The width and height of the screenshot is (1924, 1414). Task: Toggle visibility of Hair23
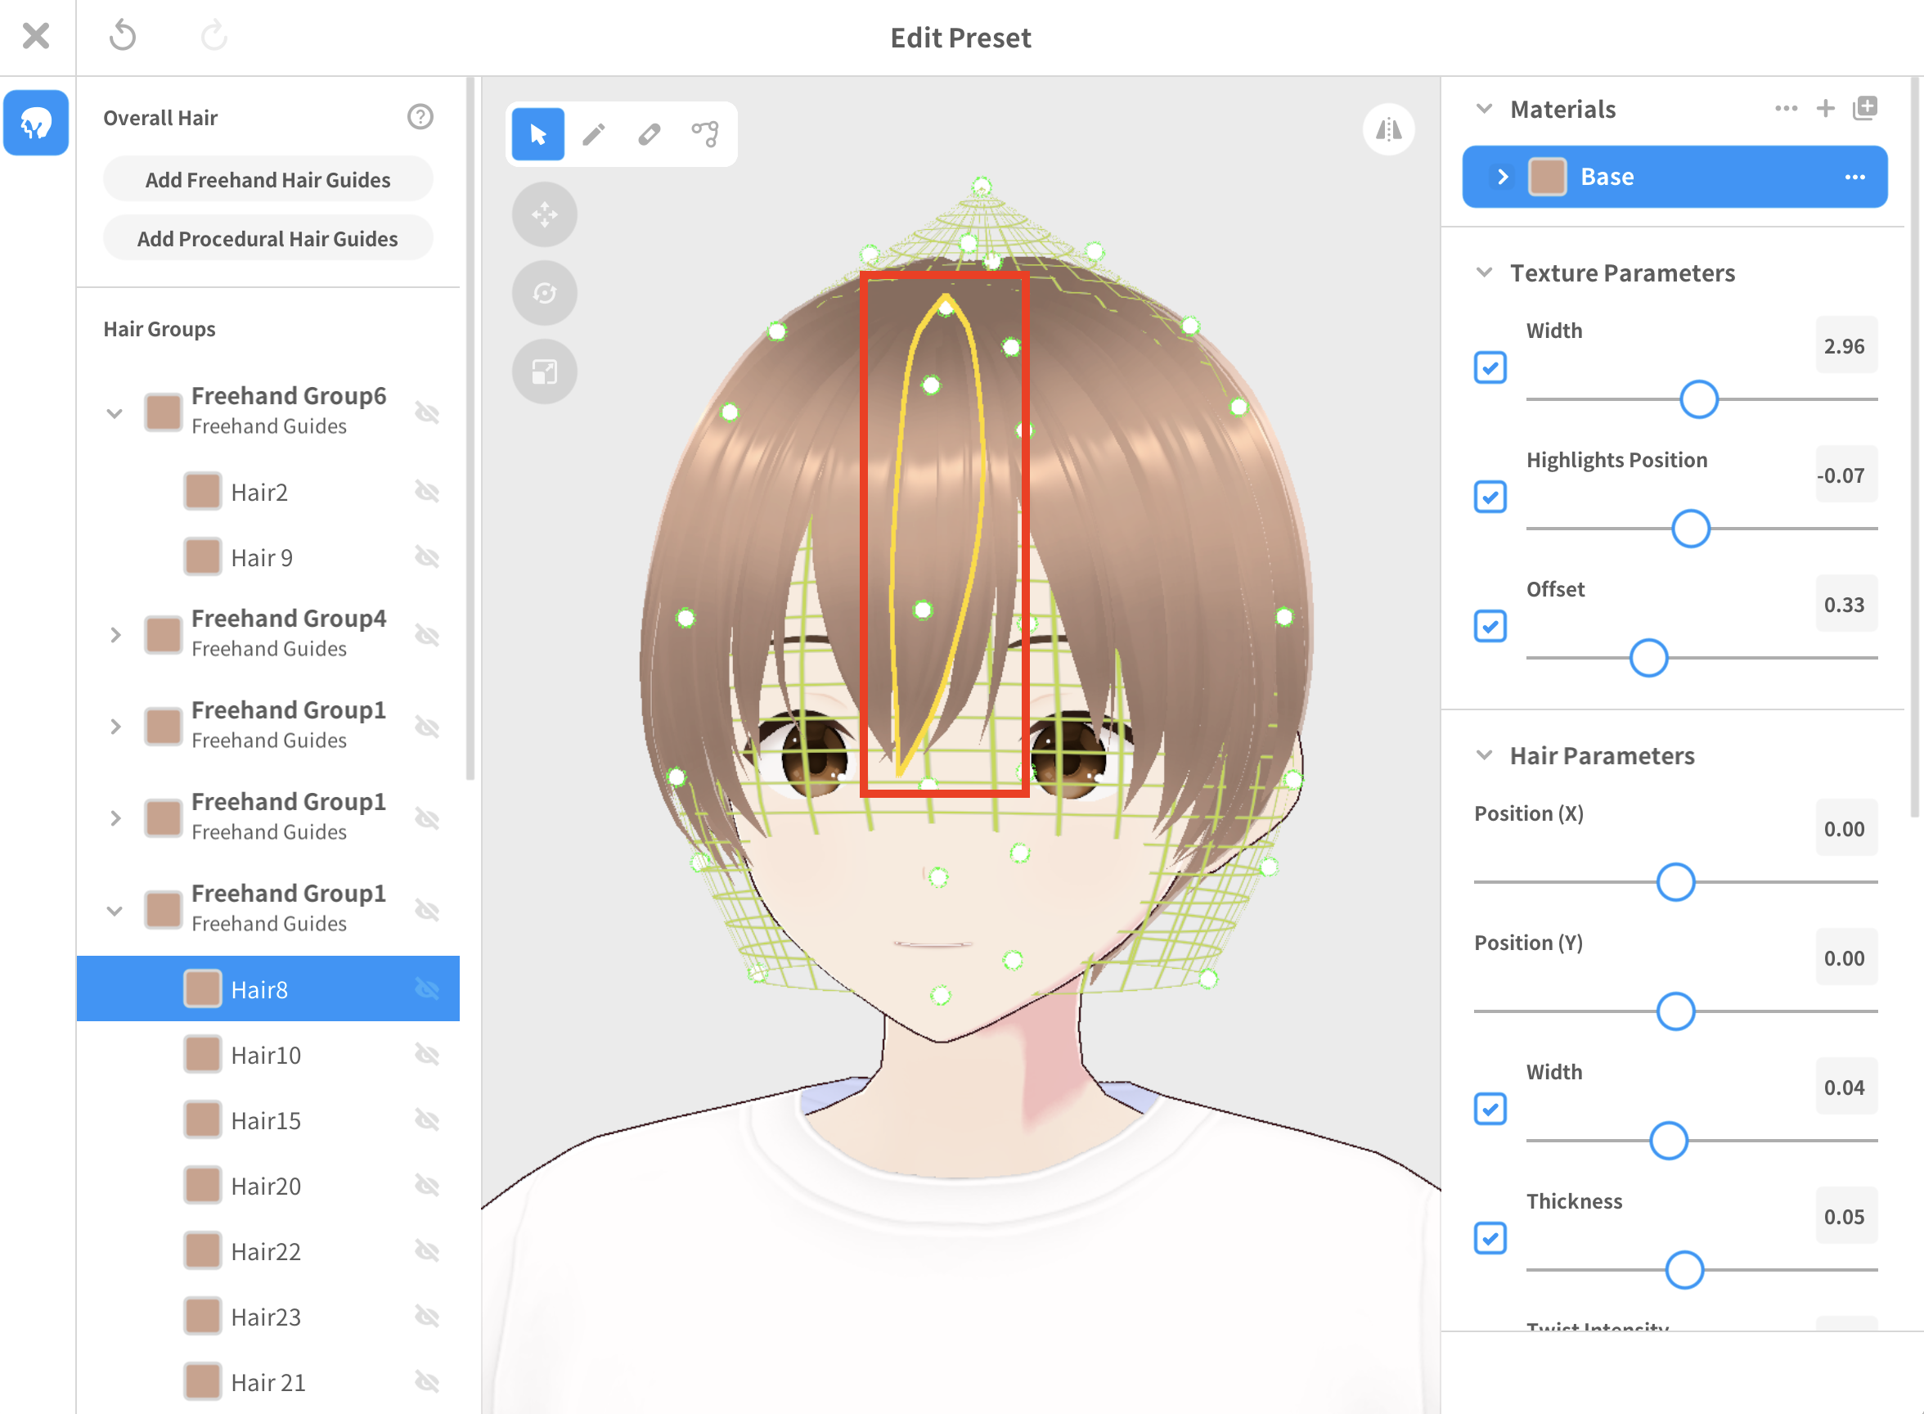[427, 1317]
